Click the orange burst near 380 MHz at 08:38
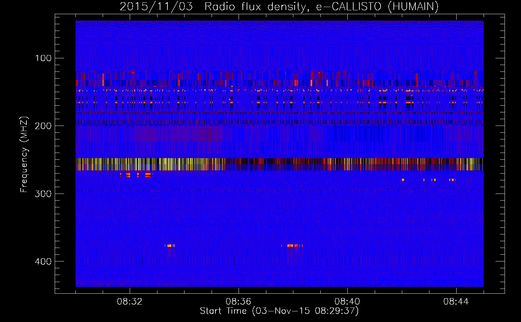The height and width of the screenshot is (322, 521). pos(292,246)
